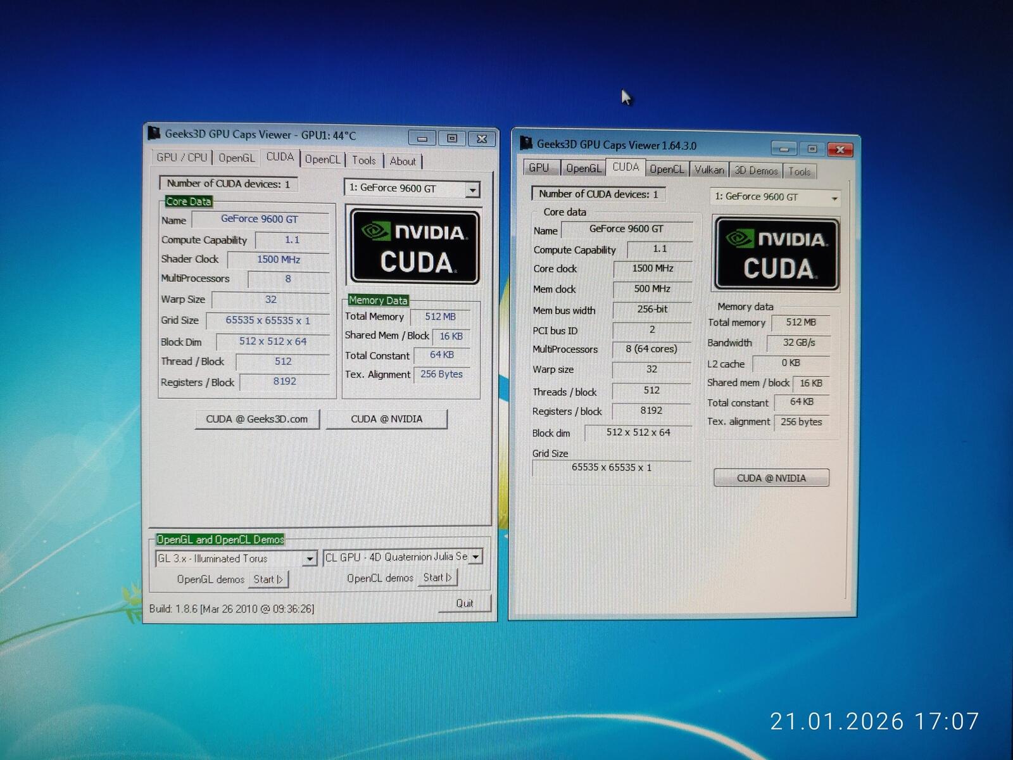
Task: Switch to OpenGL tab in viewer 1.64.3.0
Action: click(x=583, y=168)
